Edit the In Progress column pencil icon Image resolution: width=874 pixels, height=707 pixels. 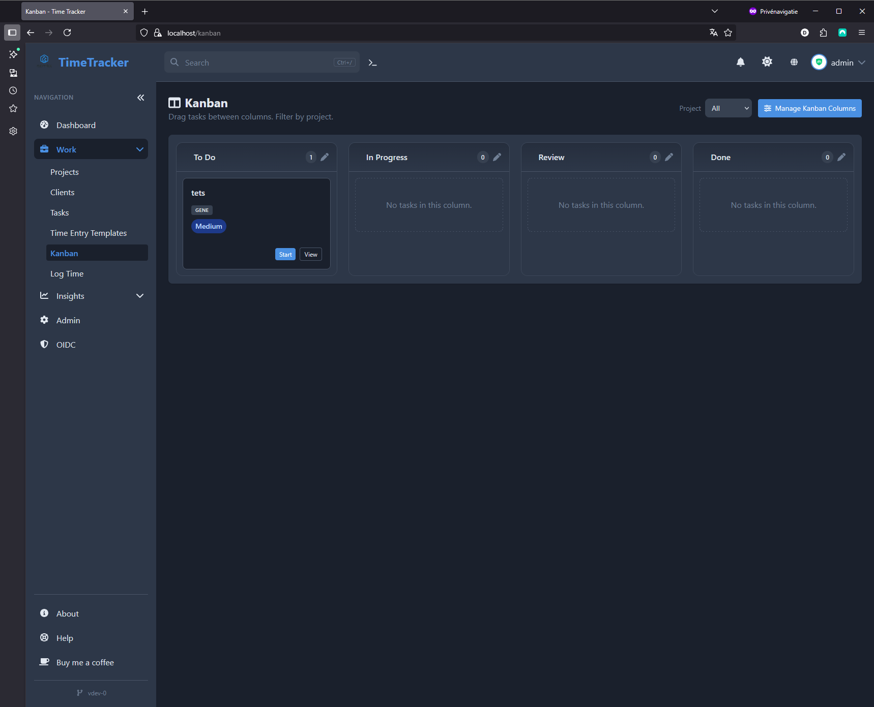497,157
